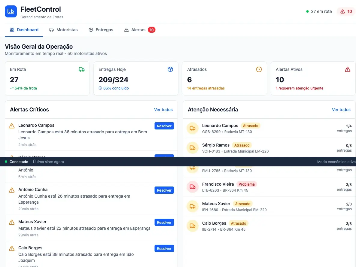
Task: Click truck avatar for Caio Borges driver row
Action: [x=193, y=226]
